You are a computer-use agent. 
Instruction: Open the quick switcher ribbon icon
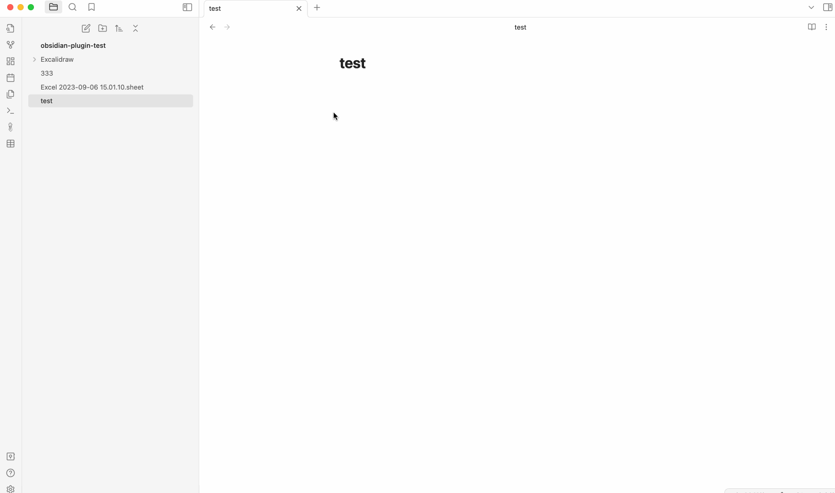(10, 28)
